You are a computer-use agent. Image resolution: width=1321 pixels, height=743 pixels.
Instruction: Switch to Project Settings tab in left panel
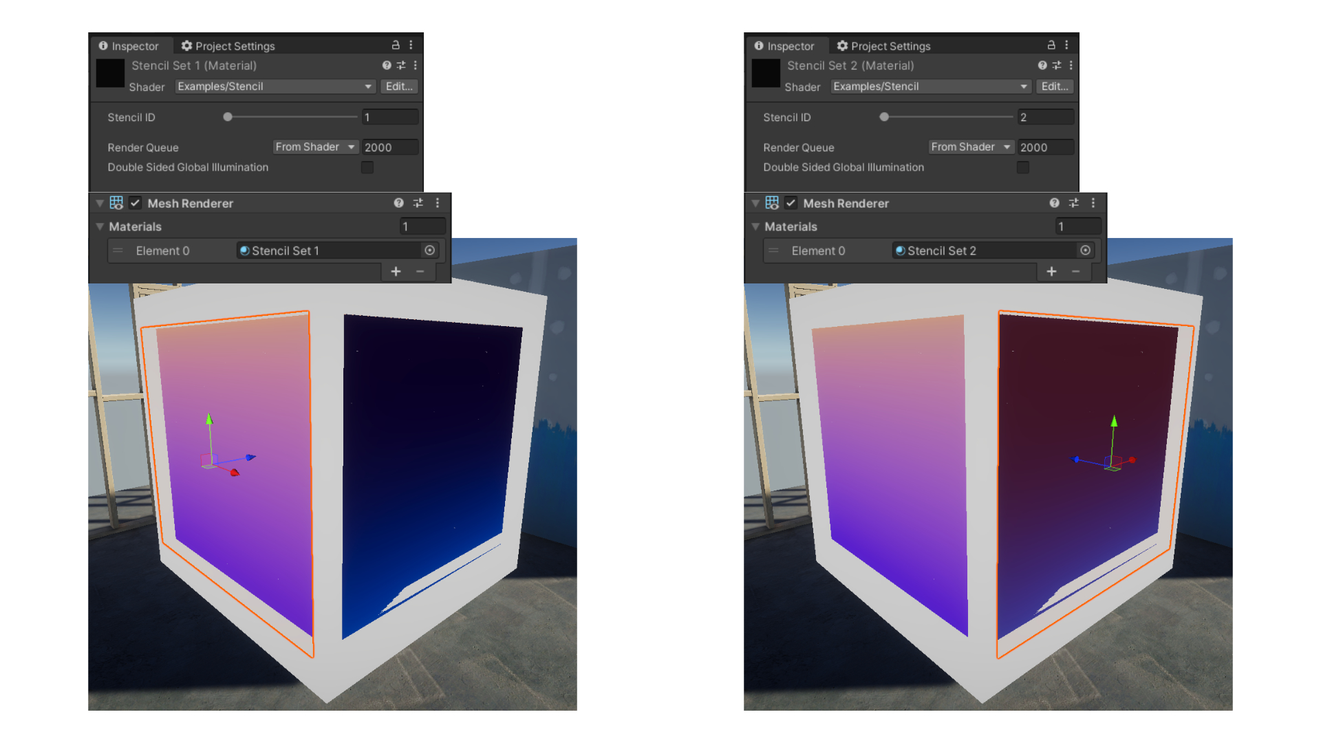pos(228,46)
